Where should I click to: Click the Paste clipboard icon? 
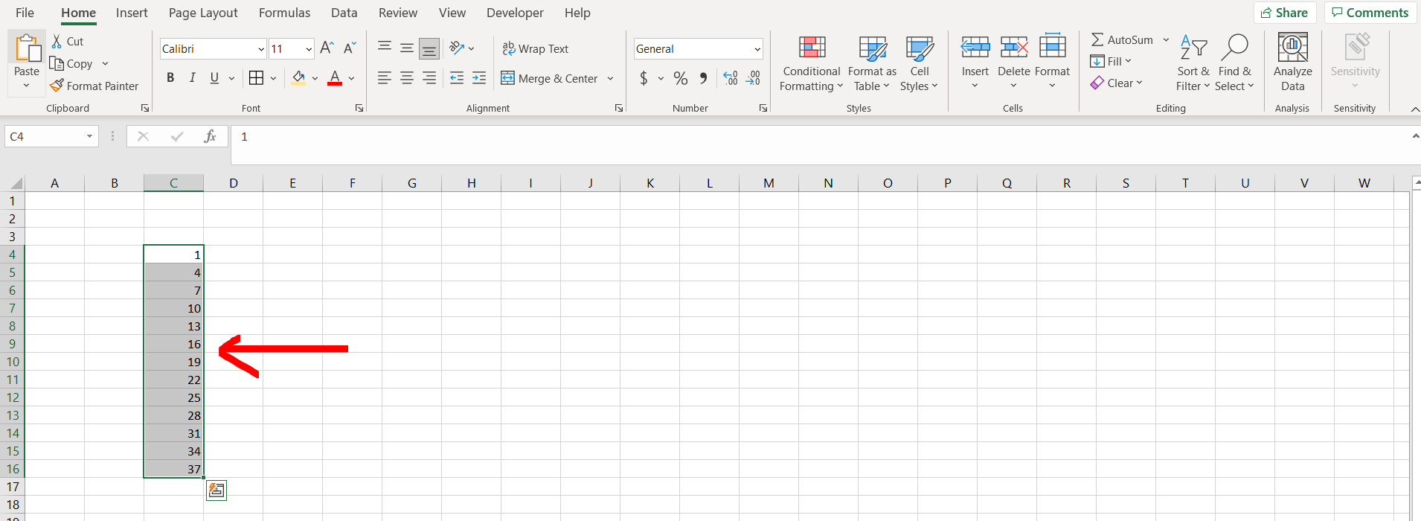[x=27, y=48]
